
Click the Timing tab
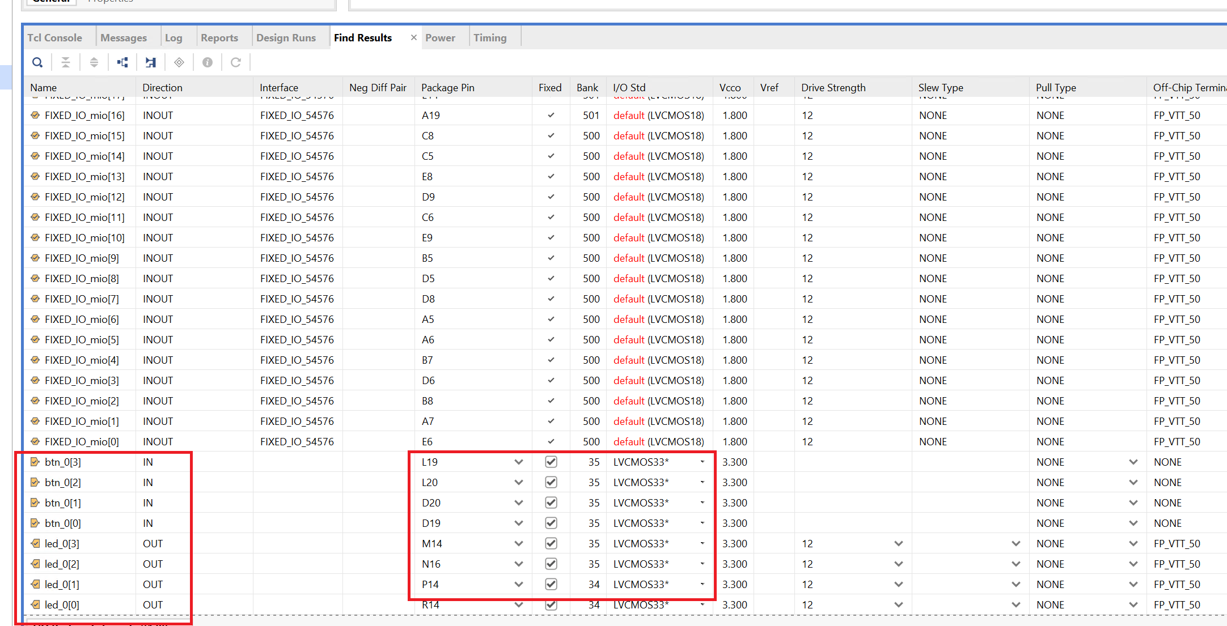(490, 37)
